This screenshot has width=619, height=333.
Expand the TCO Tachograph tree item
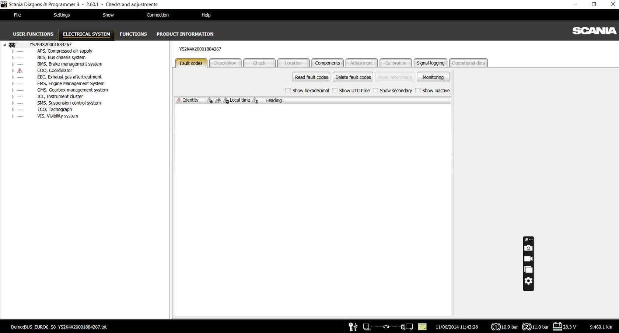click(12, 109)
